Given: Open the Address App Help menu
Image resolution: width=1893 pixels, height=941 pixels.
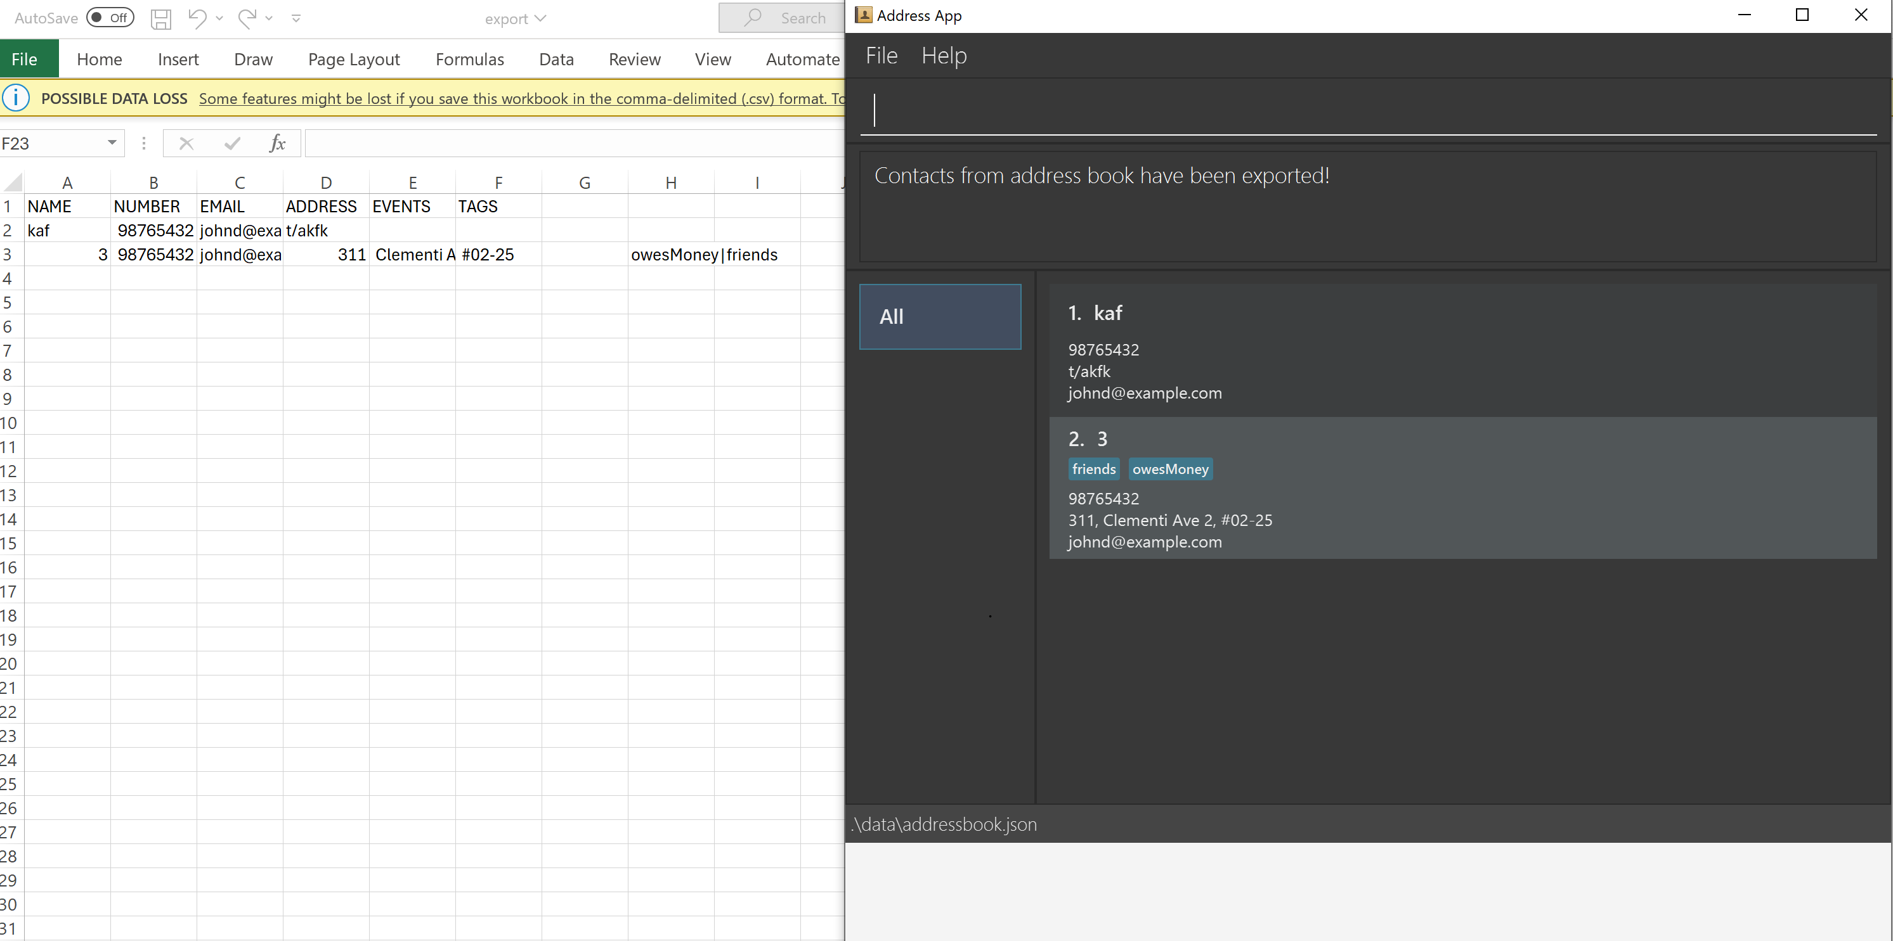Looking at the screenshot, I should coord(944,56).
